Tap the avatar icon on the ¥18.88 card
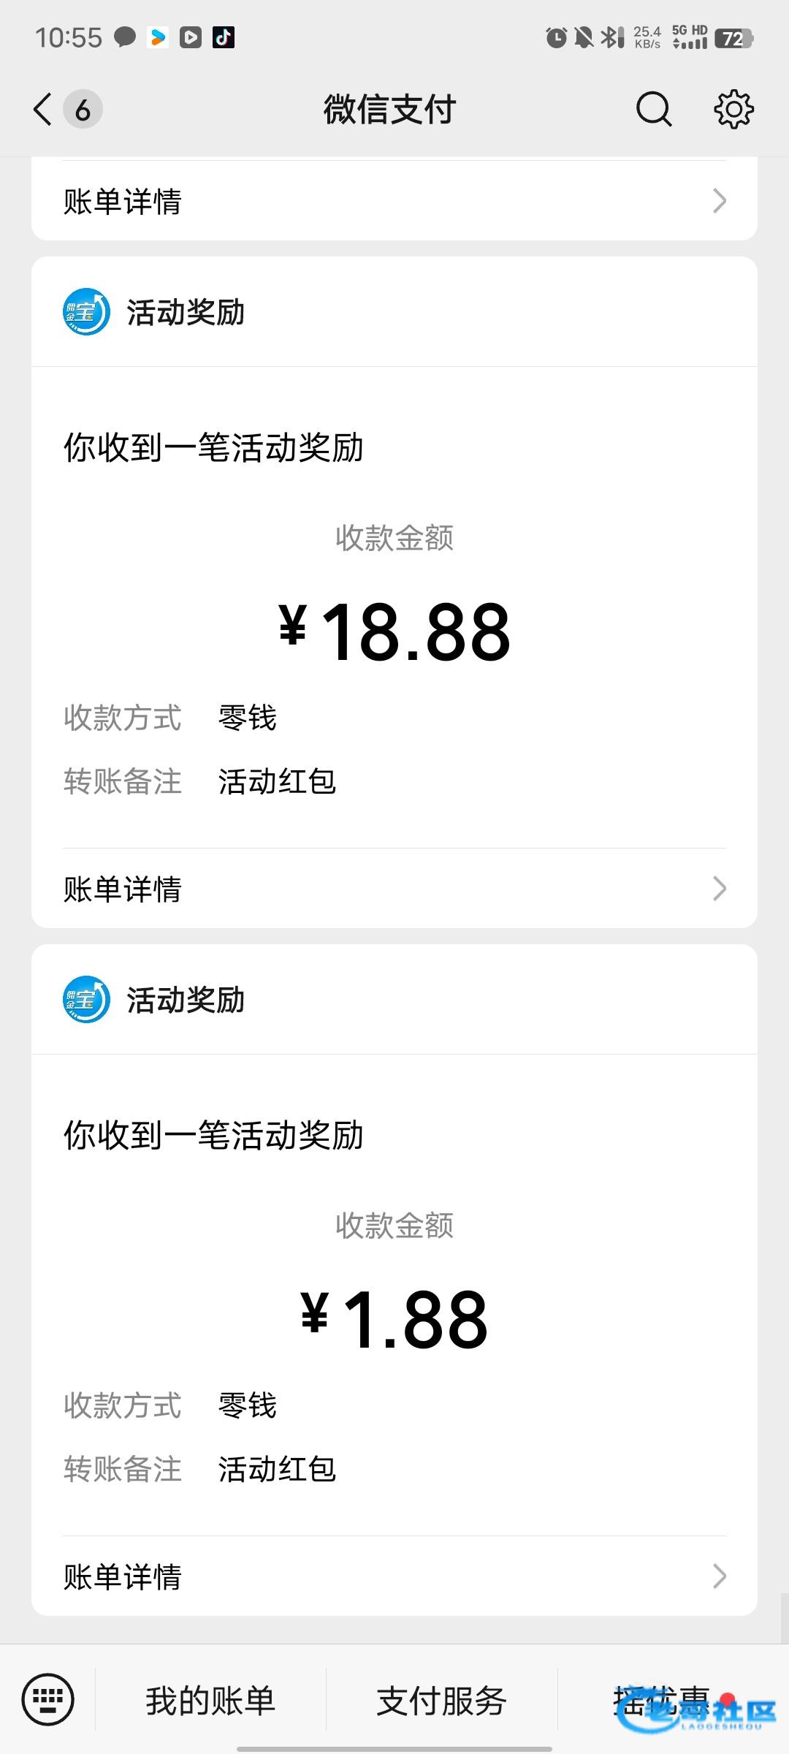The image size is (789, 1754). (86, 312)
